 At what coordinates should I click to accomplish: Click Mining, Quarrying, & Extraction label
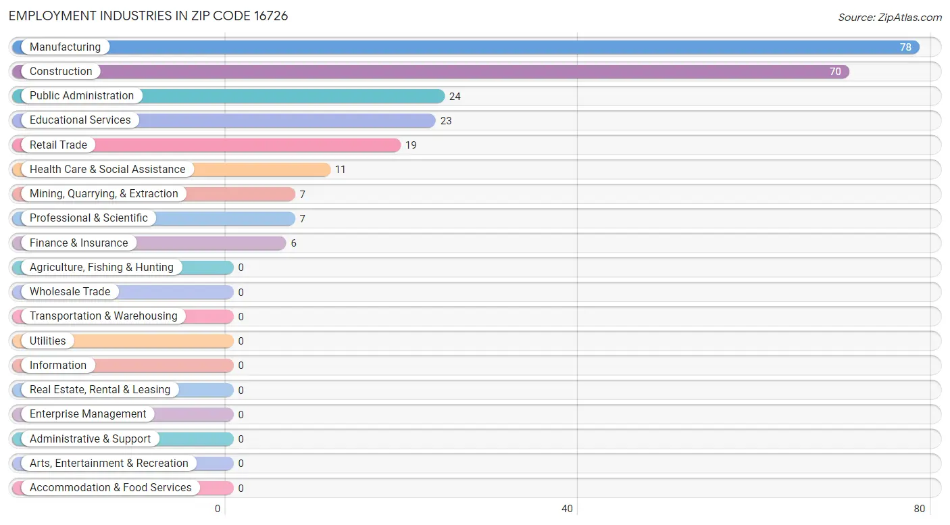click(x=104, y=193)
